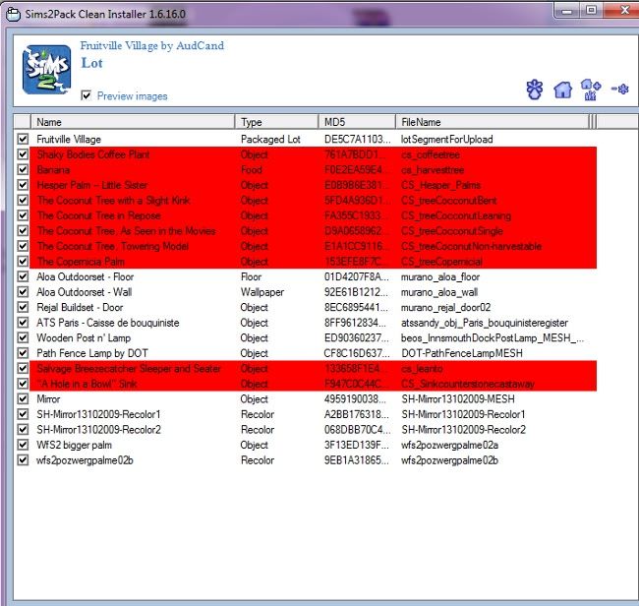Image resolution: width=639 pixels, height=606 pixels.
Task: Click the Packaged Lot type cell
Action: click(270, 140)
